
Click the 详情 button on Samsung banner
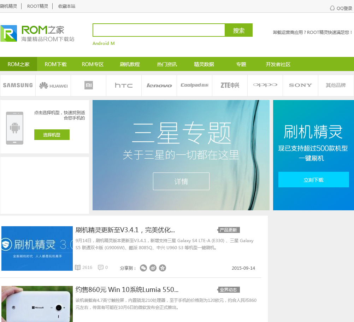coord(181,181)
